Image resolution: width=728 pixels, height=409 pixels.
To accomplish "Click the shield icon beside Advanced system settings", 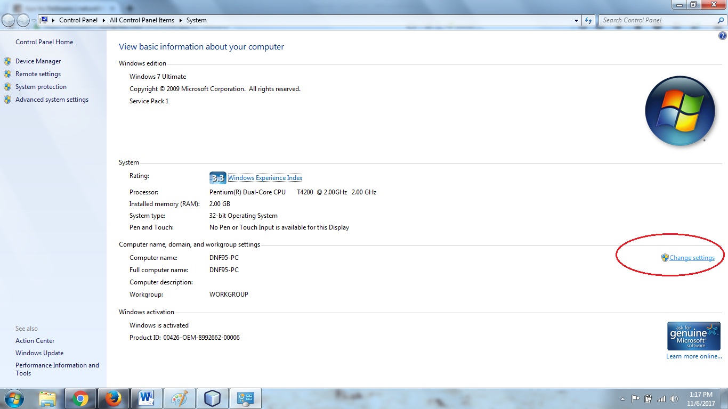I will coord(7,100).
